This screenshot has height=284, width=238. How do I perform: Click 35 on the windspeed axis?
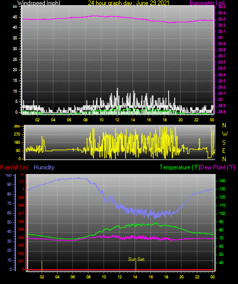pos(15,38)
